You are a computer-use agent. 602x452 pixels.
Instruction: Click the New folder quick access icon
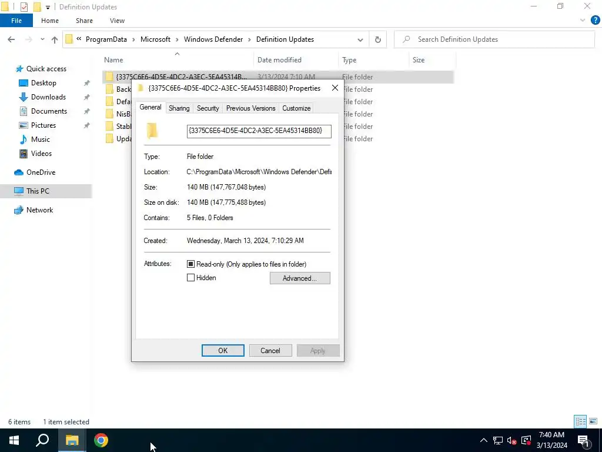(37, 7)
